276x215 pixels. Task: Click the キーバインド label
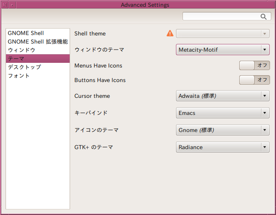tap(91, 113)
